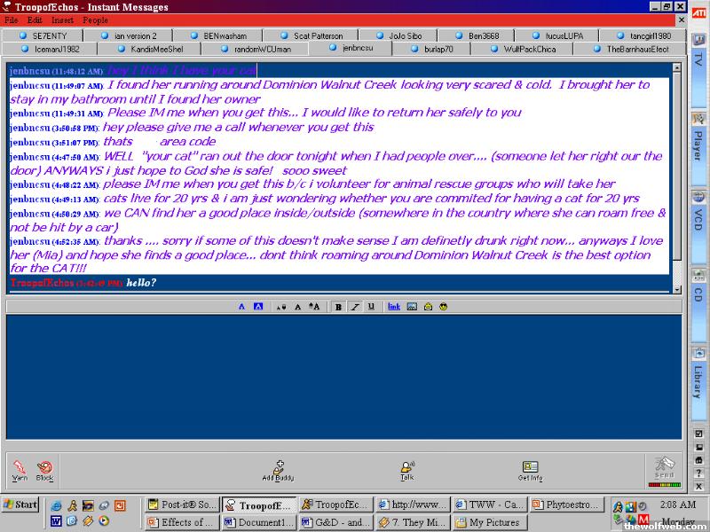Toggle italic formatting
Image resolution: width=710 pixels, height=532 pixels.
tap(354, 307)
